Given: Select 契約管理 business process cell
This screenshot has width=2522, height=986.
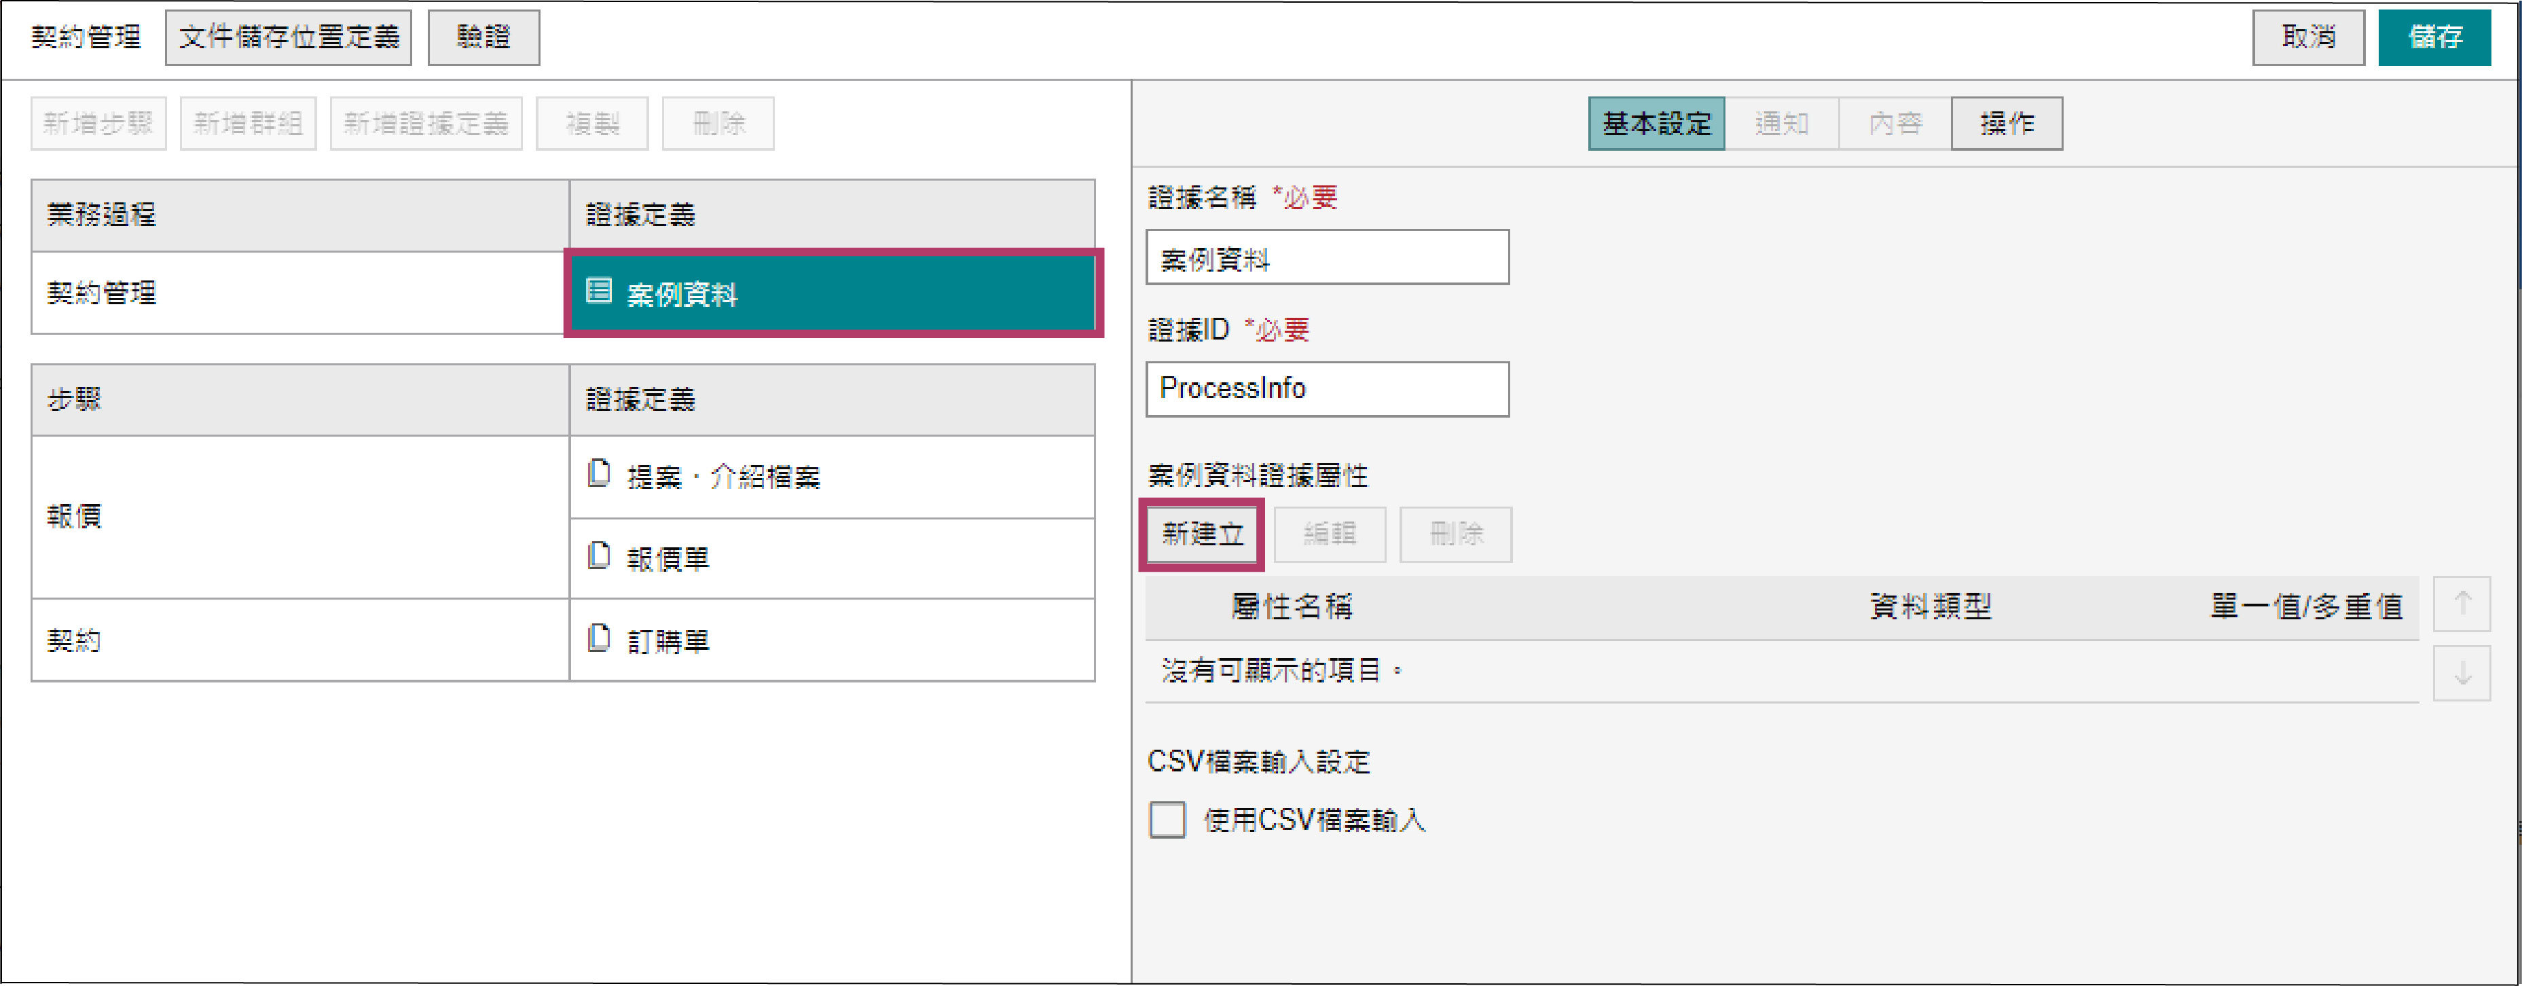Looking at the screenshot, I should click(299, 292).
